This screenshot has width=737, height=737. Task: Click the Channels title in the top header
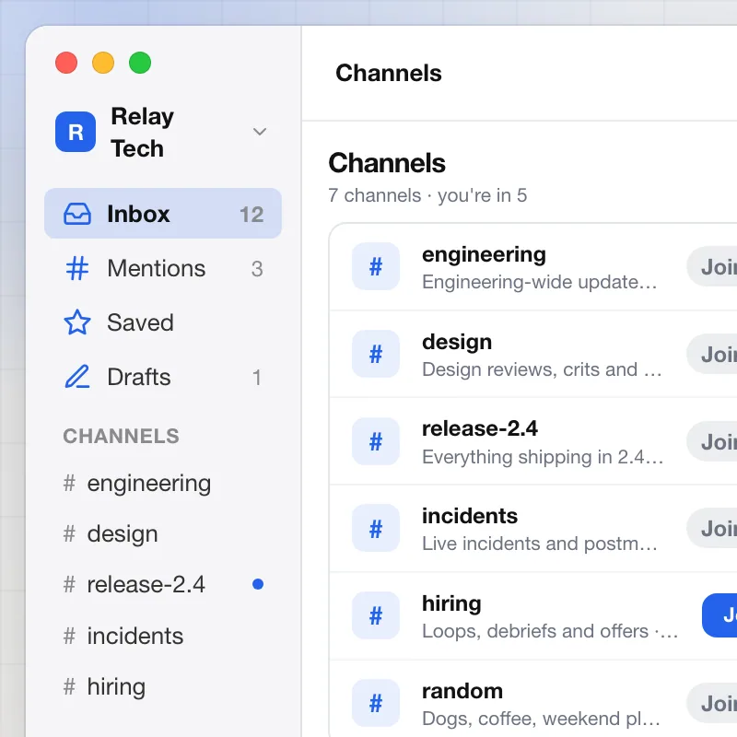point(388,74)
